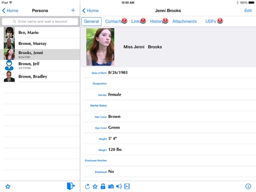
Task: Show info via the circled i icon
Action: [248, 186]
